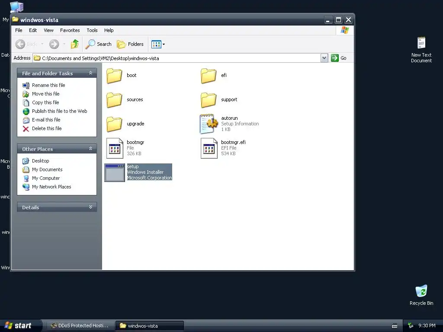Viewport: 443px width, 332px height.
Task: Open the View menu
Action: pos(48,30)
